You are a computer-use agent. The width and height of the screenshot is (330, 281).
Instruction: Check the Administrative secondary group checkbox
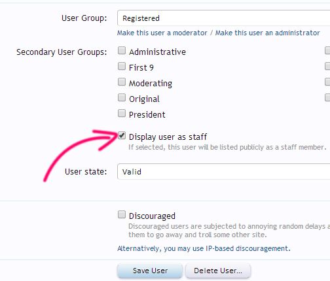coord(122,50)
